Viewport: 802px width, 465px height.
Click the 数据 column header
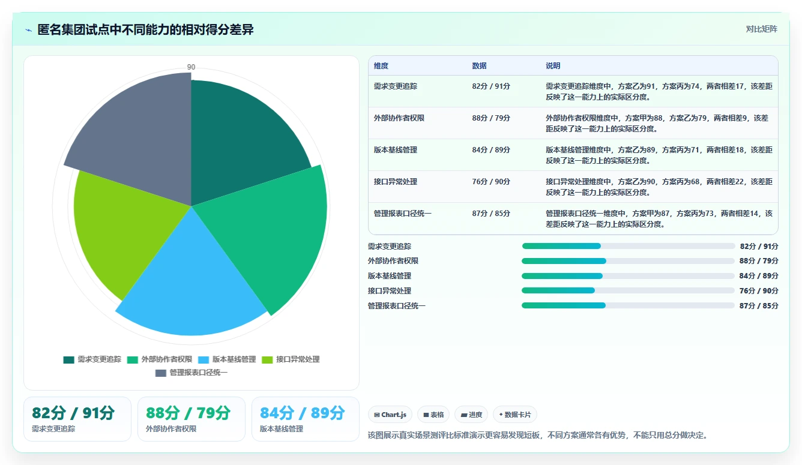coord(480,66)
